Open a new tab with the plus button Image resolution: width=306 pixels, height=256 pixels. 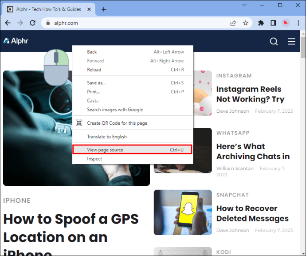click(104, 9)
